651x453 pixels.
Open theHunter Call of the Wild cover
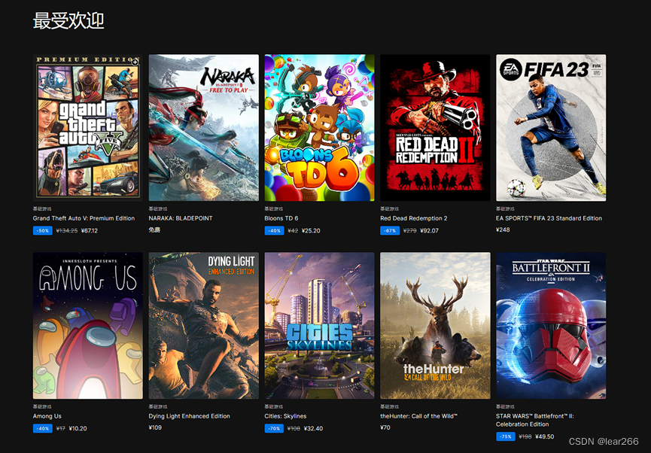tap(435, 326)
